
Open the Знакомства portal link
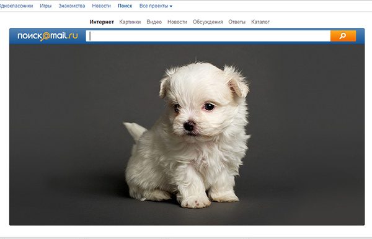(72, 6)
